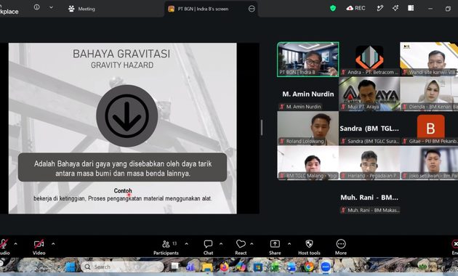Select PT BGN Indra B video tile
The height and width of the screenshot is (276, 458).
pos(308,60)
